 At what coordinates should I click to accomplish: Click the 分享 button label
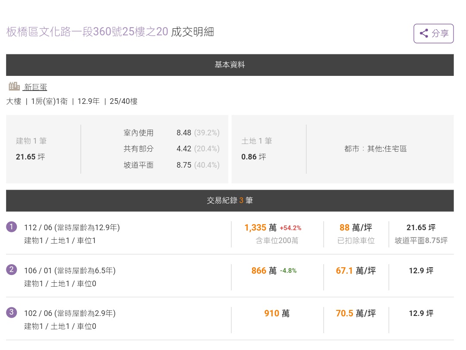440,34
